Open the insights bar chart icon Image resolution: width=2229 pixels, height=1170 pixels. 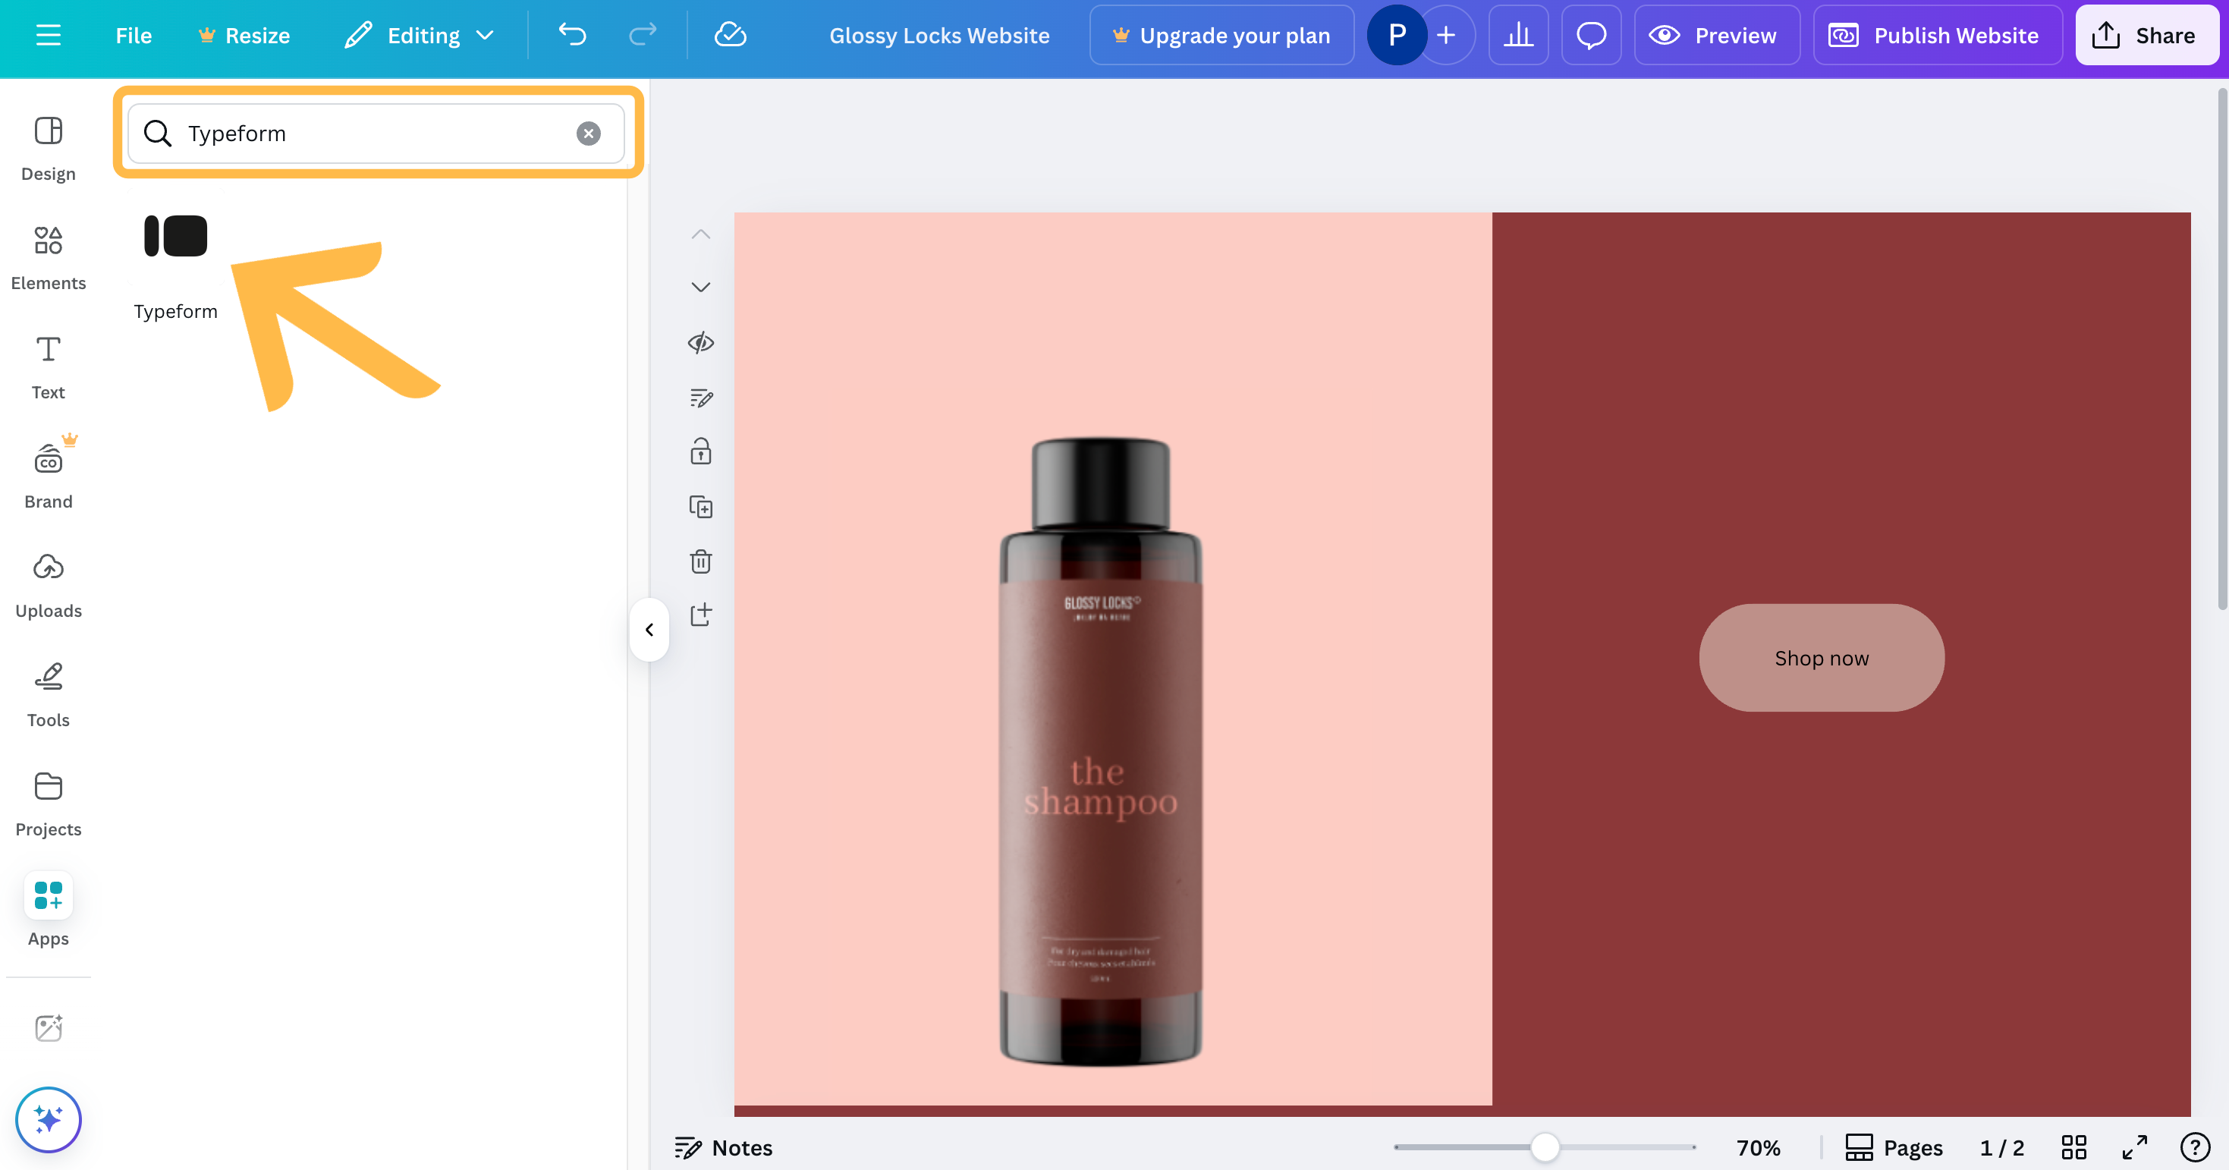[1519, 35]
